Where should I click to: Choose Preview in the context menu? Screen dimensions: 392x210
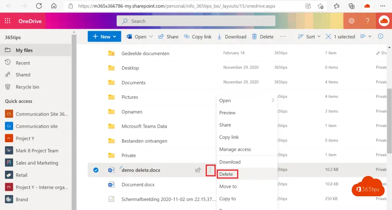(x=247, y=112)
